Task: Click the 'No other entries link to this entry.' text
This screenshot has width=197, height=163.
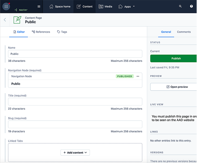Action: tap(171, 141)
